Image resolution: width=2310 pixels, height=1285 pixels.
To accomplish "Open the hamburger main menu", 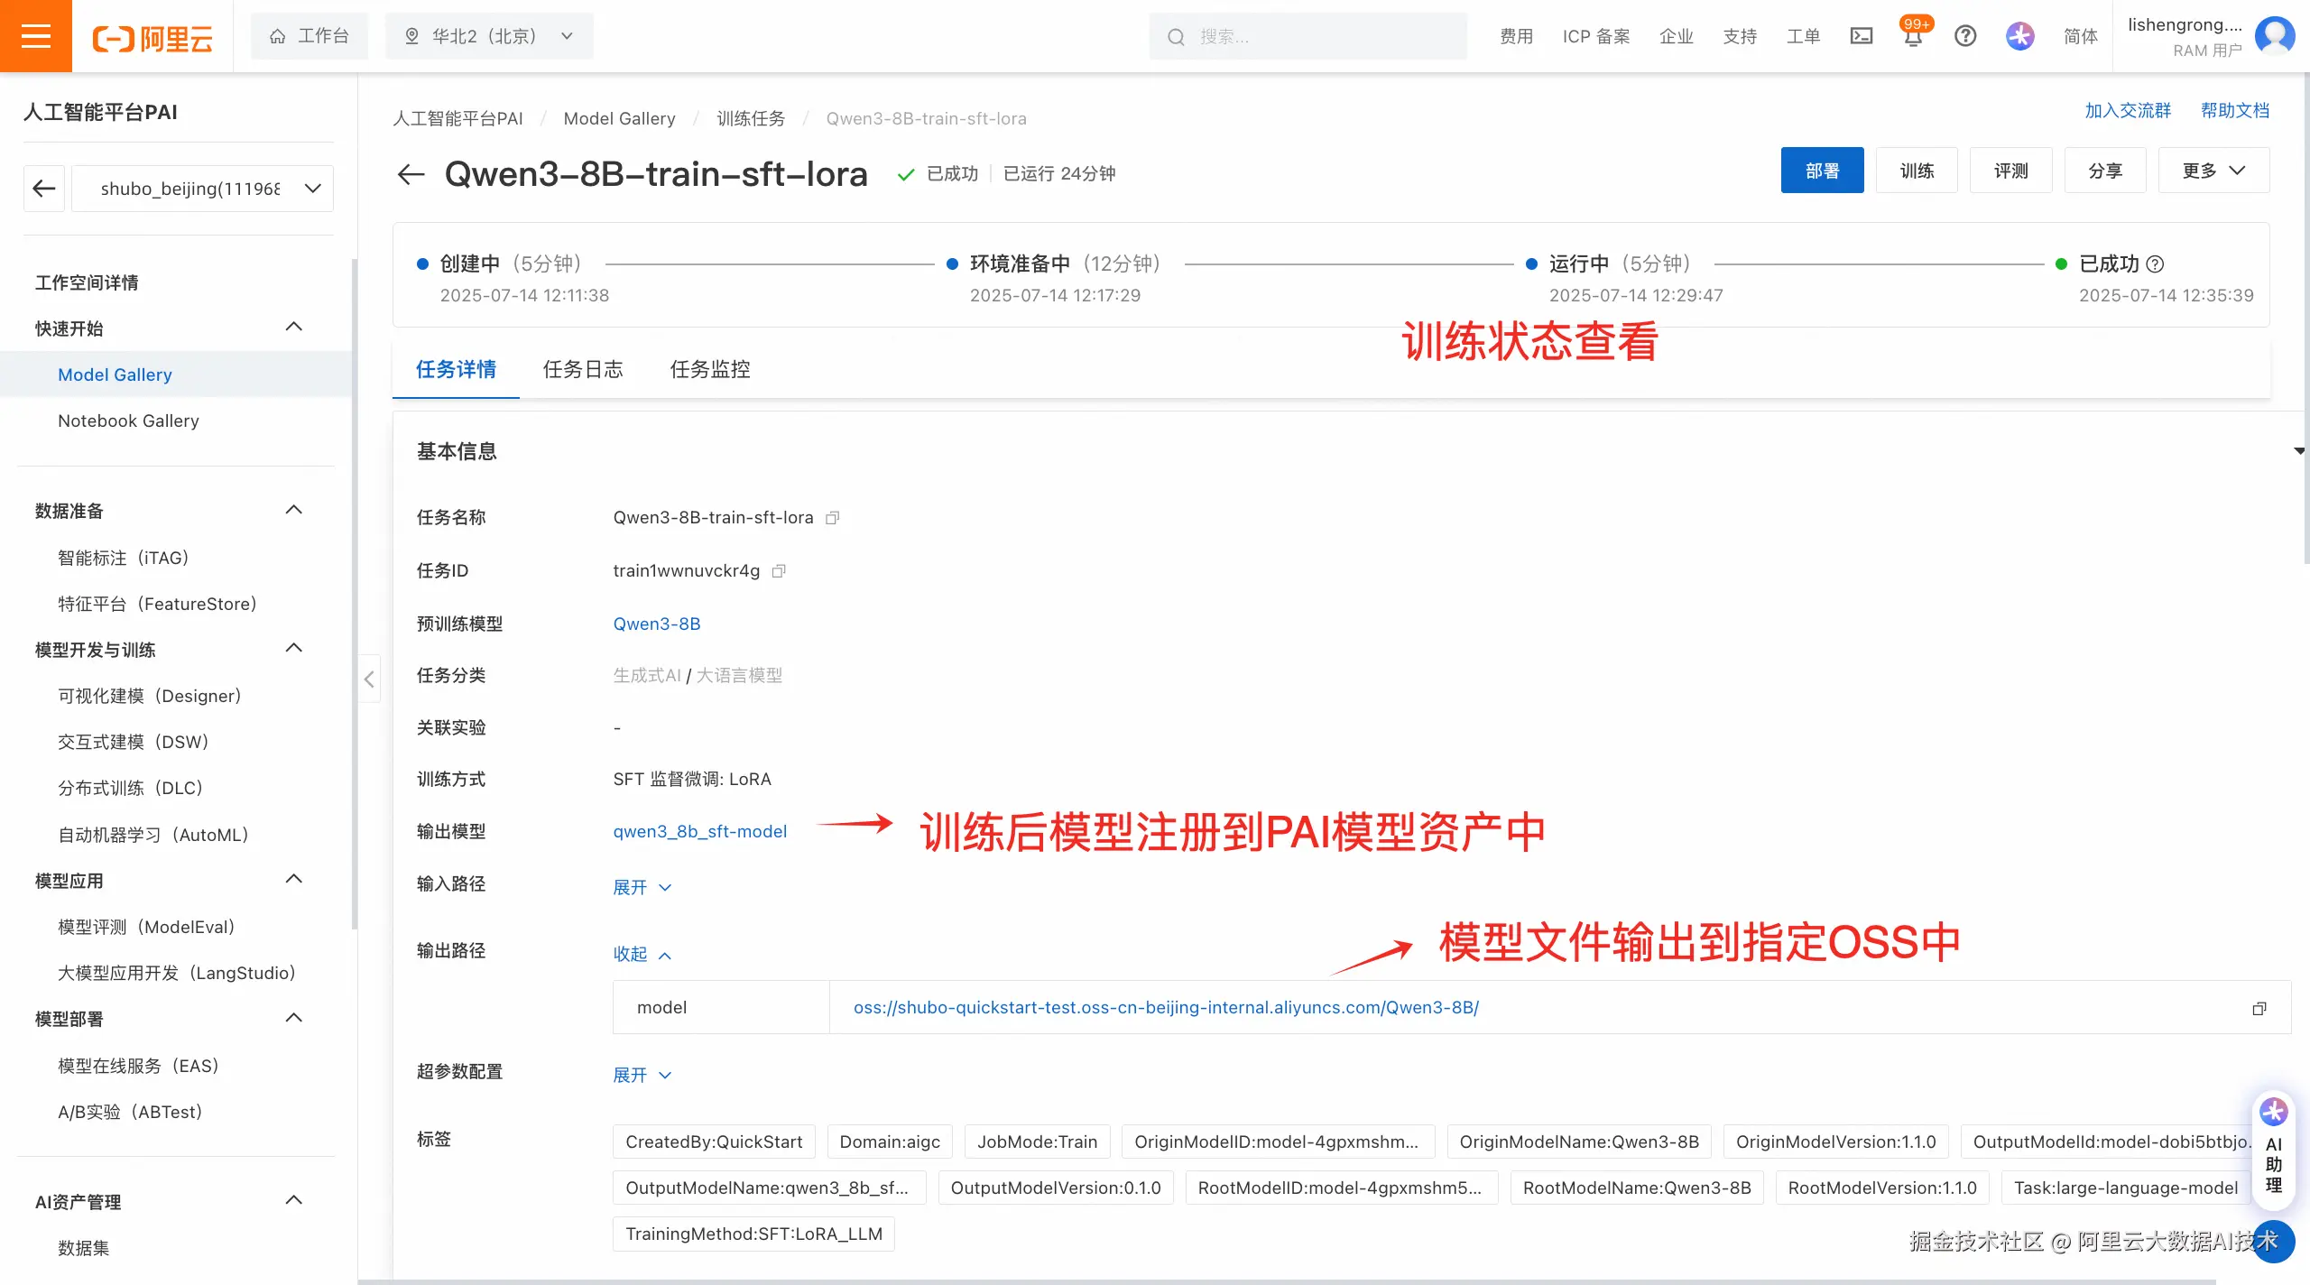I will tap(36, 36).
